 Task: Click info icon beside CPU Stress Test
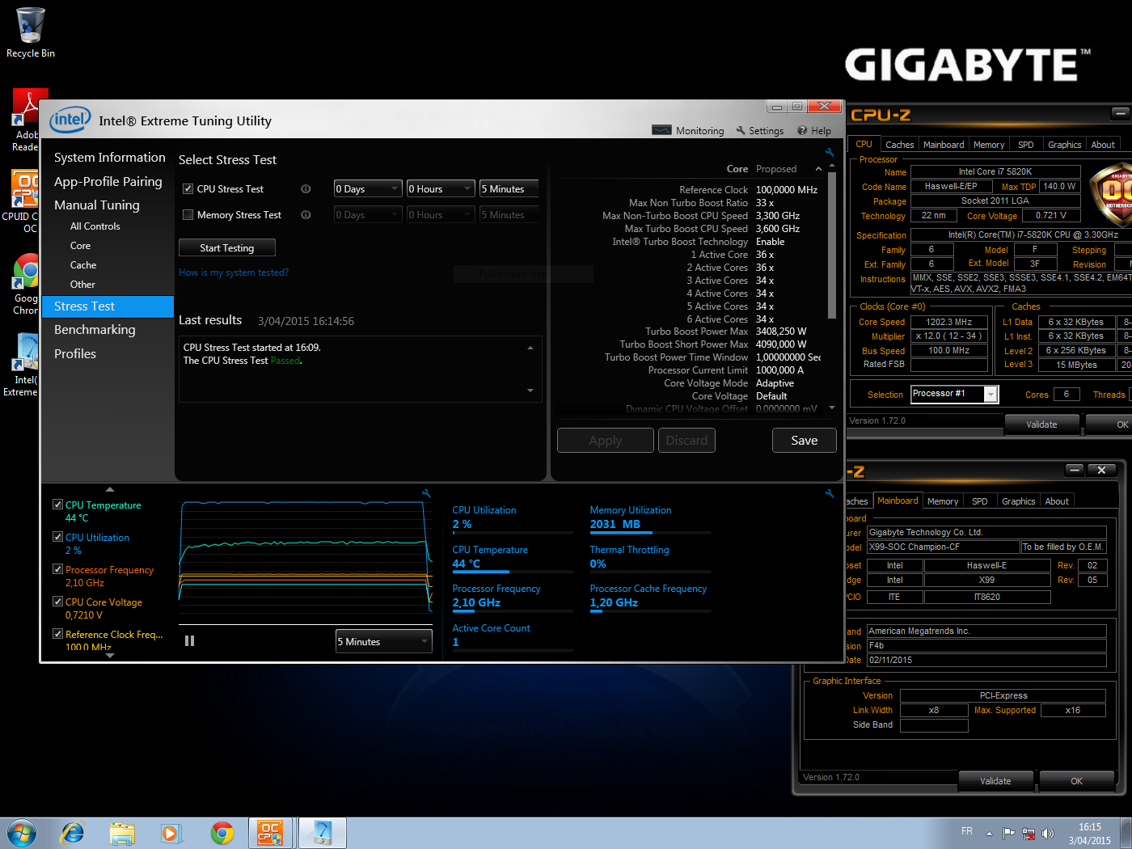(x=306, y=189)
